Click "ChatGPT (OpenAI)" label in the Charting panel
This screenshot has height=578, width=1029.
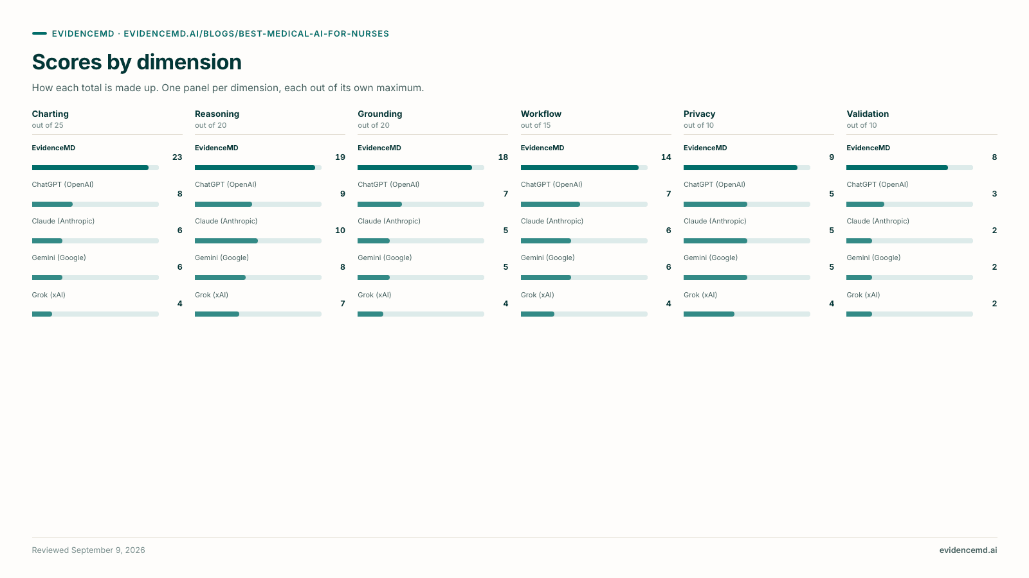point(62,185)
